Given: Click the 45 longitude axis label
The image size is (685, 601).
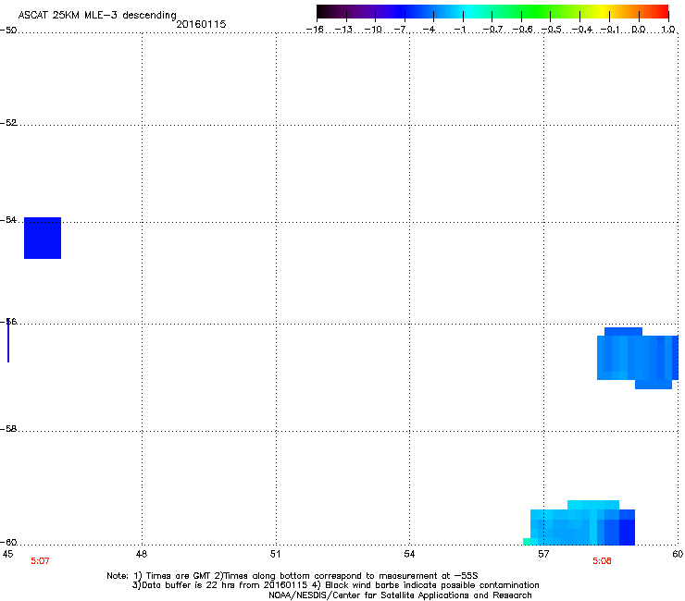Looking at the screenshot, I should click(7, 554).
